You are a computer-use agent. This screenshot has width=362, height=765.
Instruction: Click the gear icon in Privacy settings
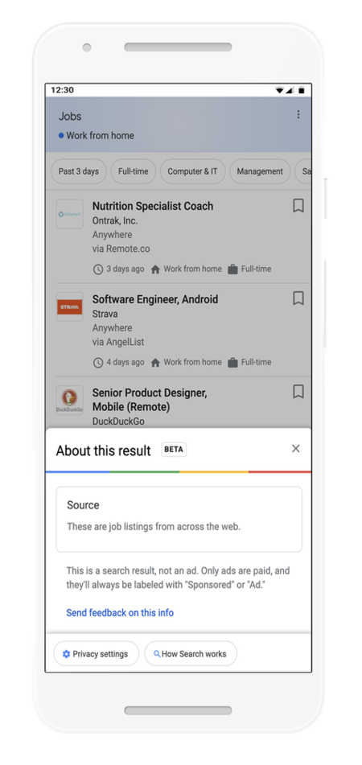tap(66, 654)
